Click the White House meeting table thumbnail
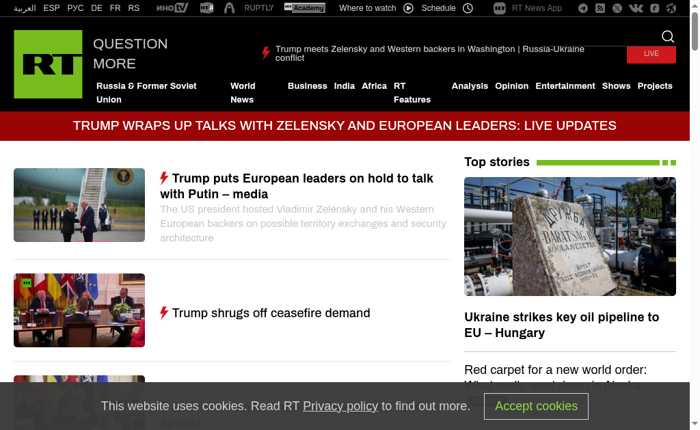Image resolution: width=700 pixels, height=430 pixels. pyautogui.click(x=79, y=310)
